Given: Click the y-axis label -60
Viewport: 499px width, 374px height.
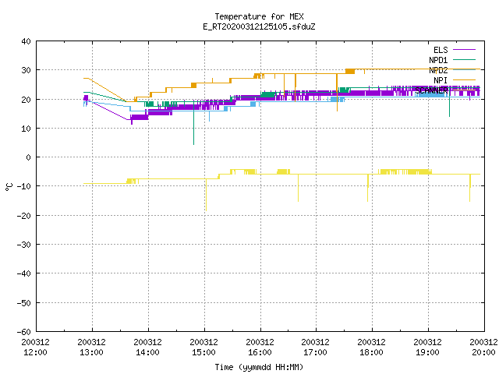Looking at the screenshot, I should point(23,332).
